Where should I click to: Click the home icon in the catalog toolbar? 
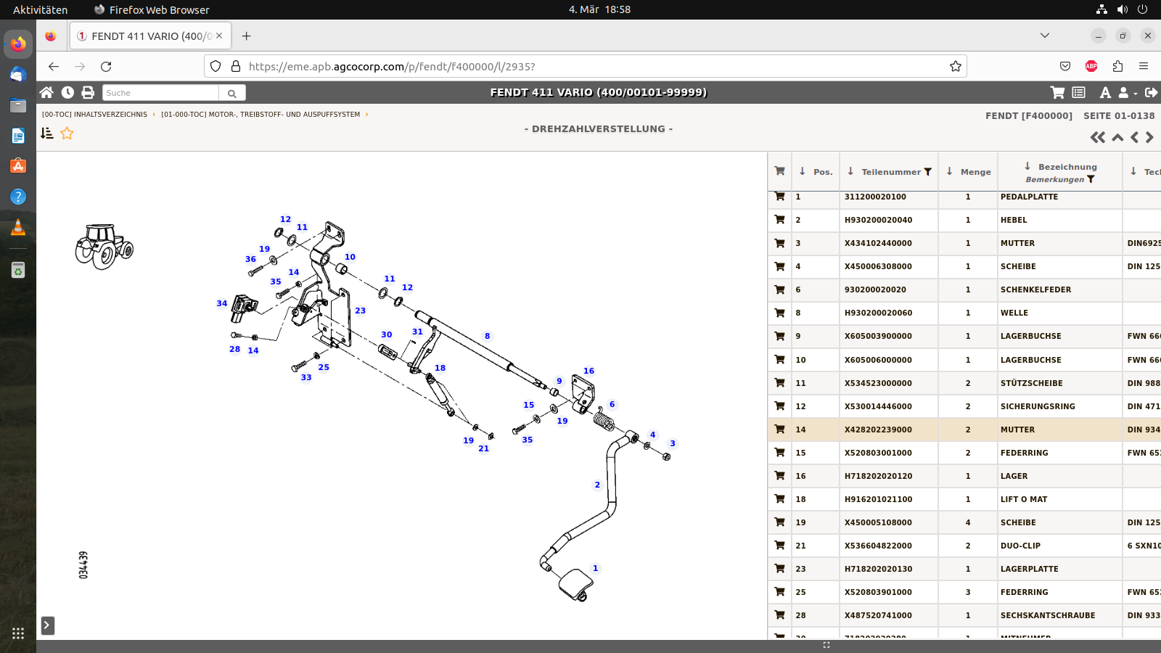coord(46,92)
